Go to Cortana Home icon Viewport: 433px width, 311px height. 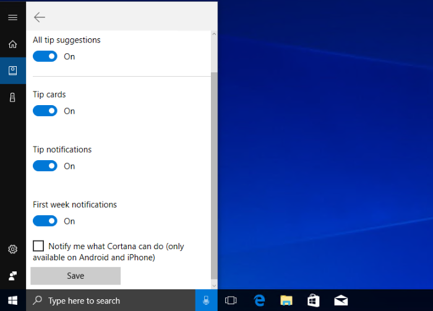(13, 44)
